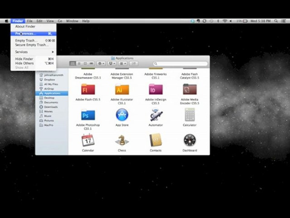Viewport: 290px width, 218px height.
Task: Open Adobe Flash CS5.5 folder icon
Action: click(88, 89)
